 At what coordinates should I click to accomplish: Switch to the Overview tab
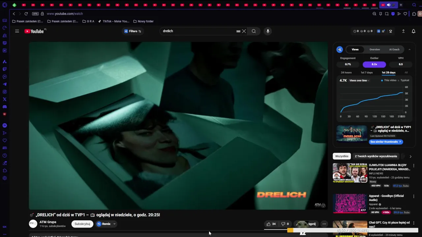375,49
